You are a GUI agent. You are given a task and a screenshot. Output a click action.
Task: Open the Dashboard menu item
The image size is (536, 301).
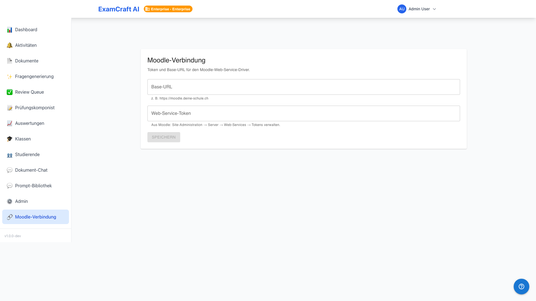pyautogui.click(x=35, y=30)
